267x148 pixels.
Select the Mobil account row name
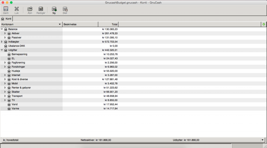(x=15, y=84)
